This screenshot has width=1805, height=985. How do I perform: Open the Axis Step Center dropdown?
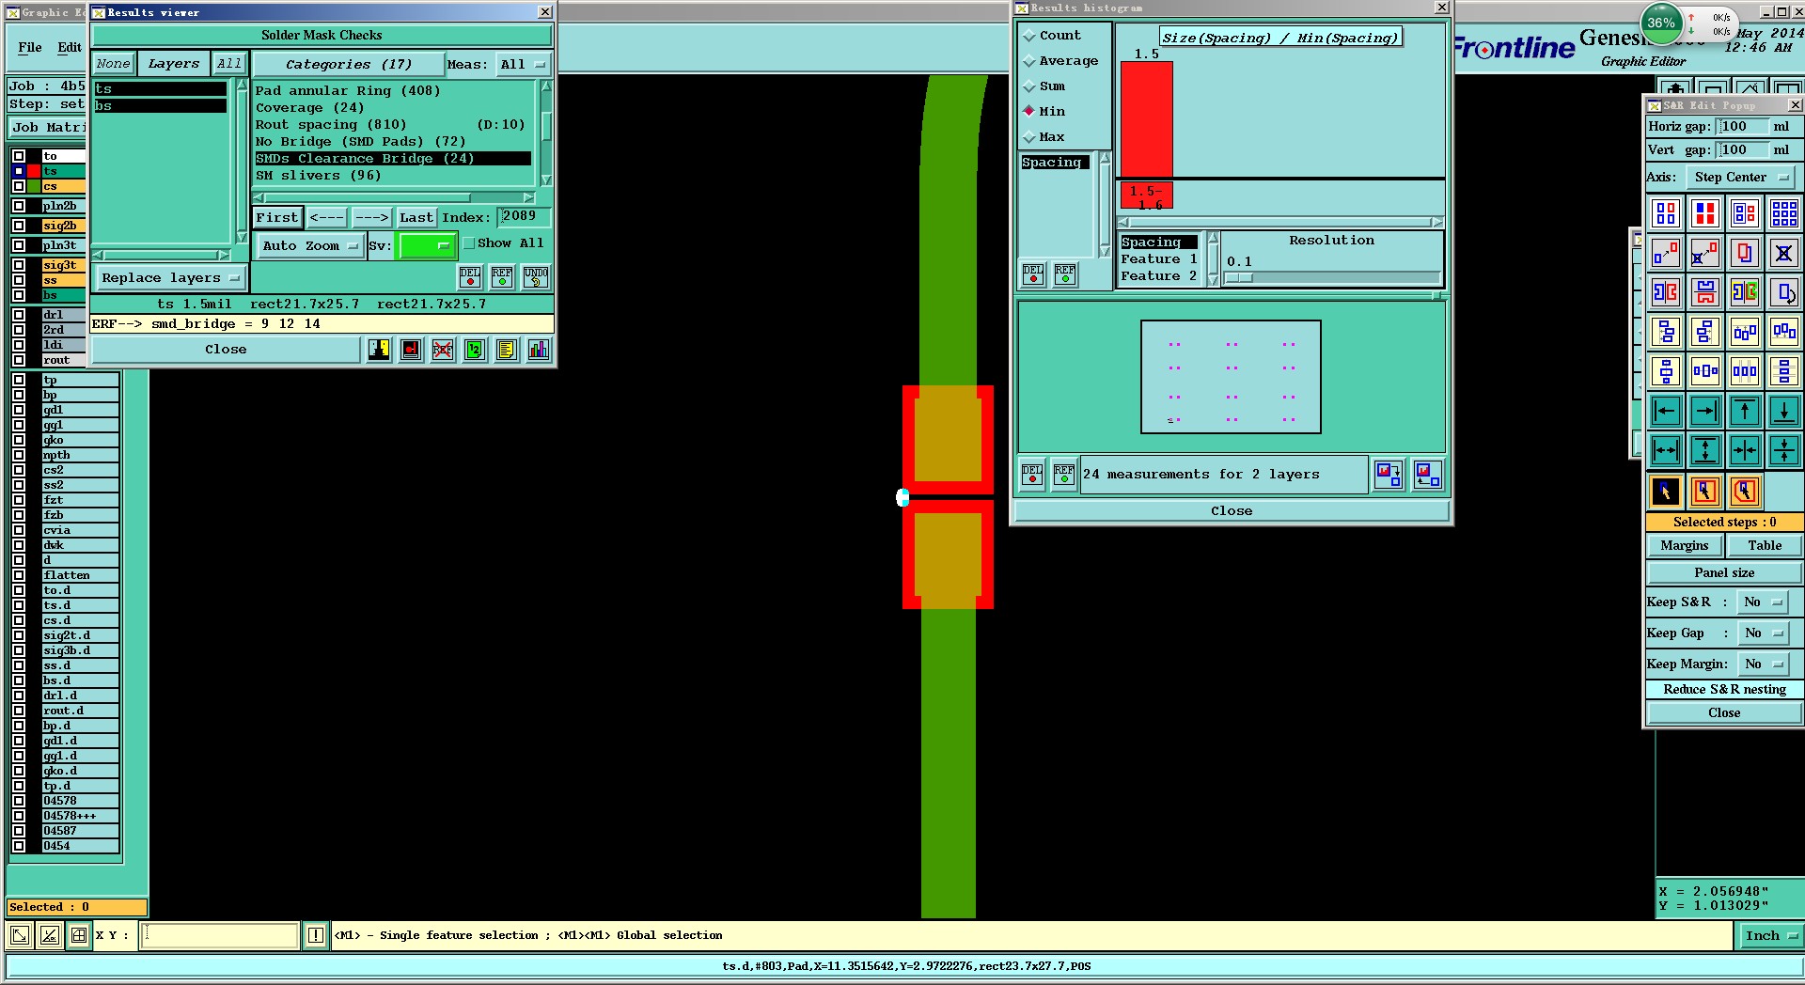click(x=1739, y=178)
